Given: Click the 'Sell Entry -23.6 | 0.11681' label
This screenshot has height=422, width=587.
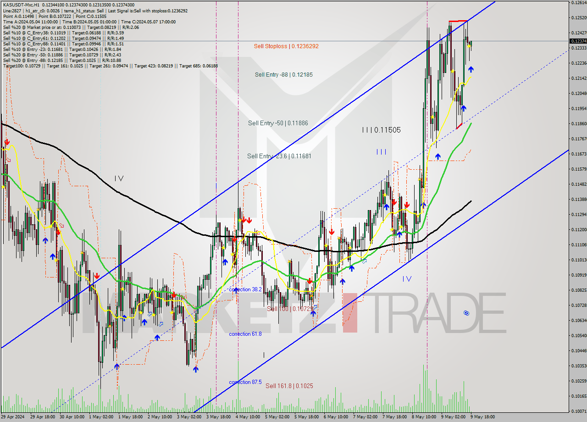Looking at the screenshot, I should click(279, 156).
